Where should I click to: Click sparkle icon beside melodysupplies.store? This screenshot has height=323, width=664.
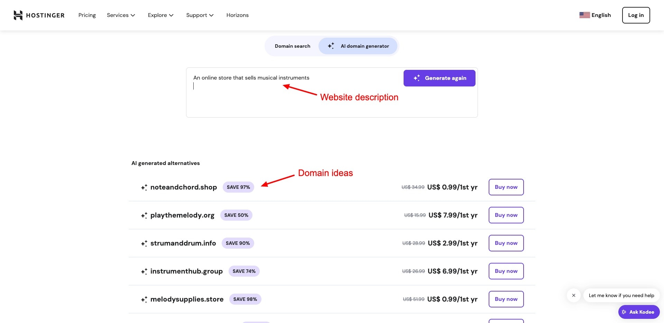(x=144, y=299)
